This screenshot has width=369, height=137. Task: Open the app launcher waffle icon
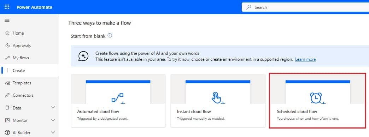tap(7, 7)
